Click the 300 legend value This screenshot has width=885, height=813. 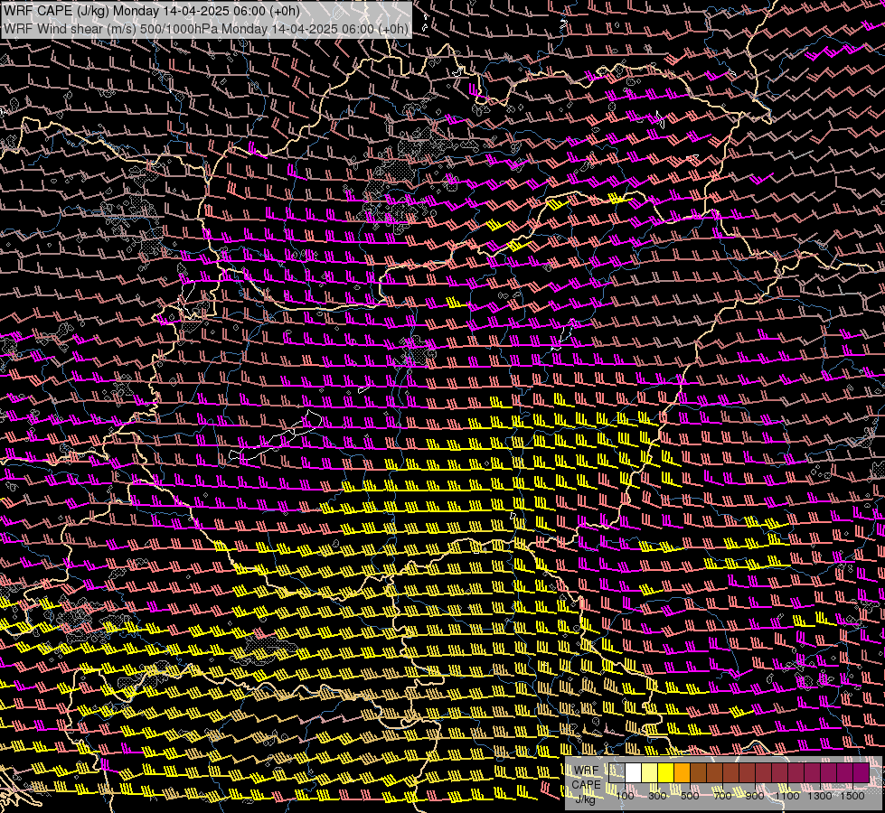[x=657, y=796]
